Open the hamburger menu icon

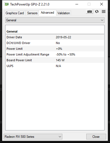(103, 11)
